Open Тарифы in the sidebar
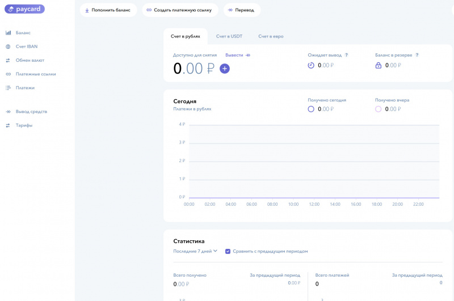 24,125
